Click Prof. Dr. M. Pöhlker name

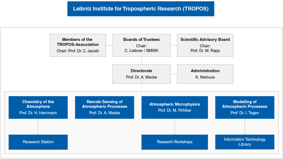point(175,110)
